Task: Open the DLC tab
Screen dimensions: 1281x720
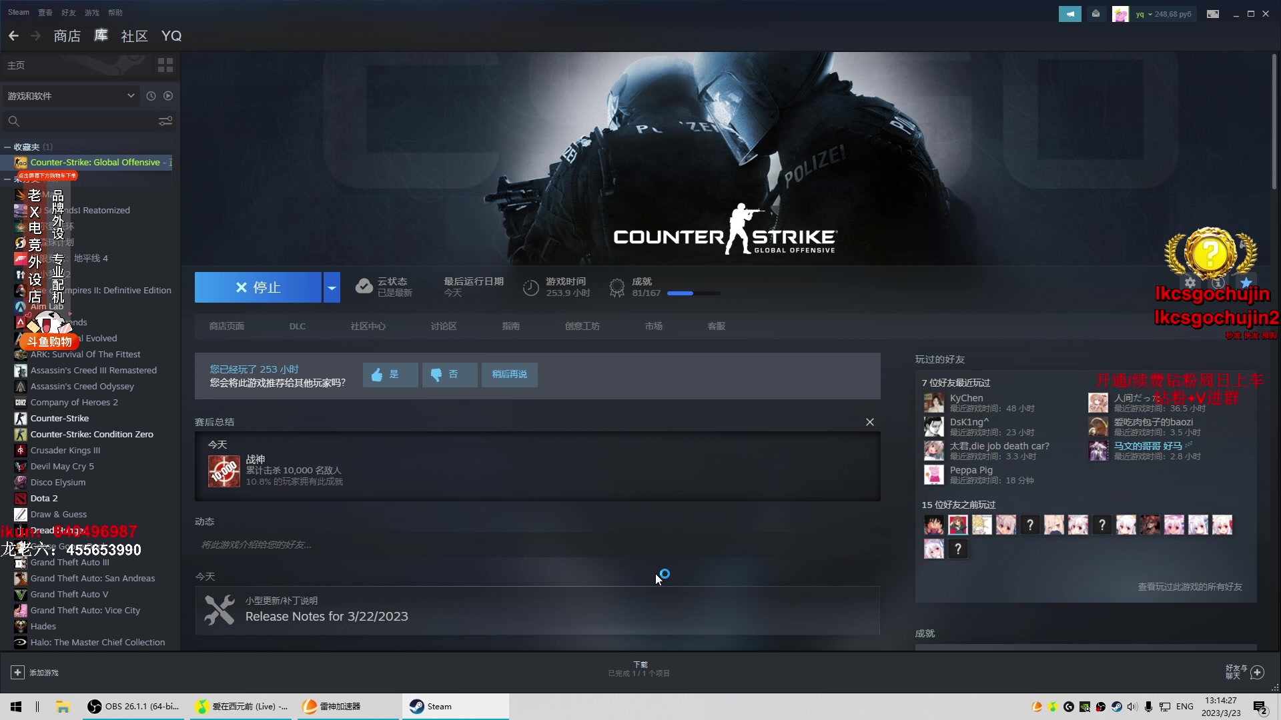Action: tap(298, 326)
